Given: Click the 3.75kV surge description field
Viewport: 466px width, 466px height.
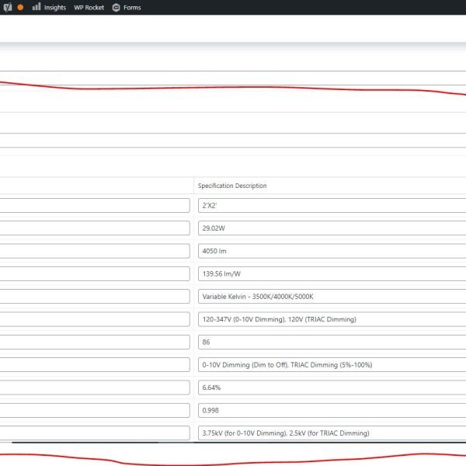Looking at the screenshot, I should [332, 433].
